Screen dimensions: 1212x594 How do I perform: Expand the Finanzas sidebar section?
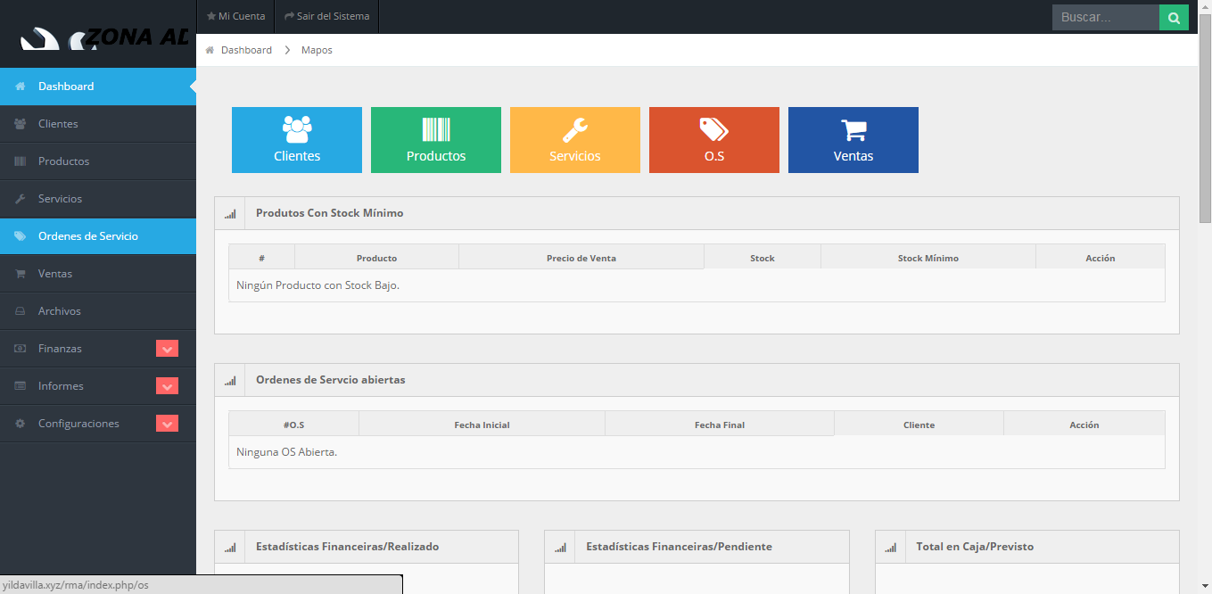coord(167,348)
